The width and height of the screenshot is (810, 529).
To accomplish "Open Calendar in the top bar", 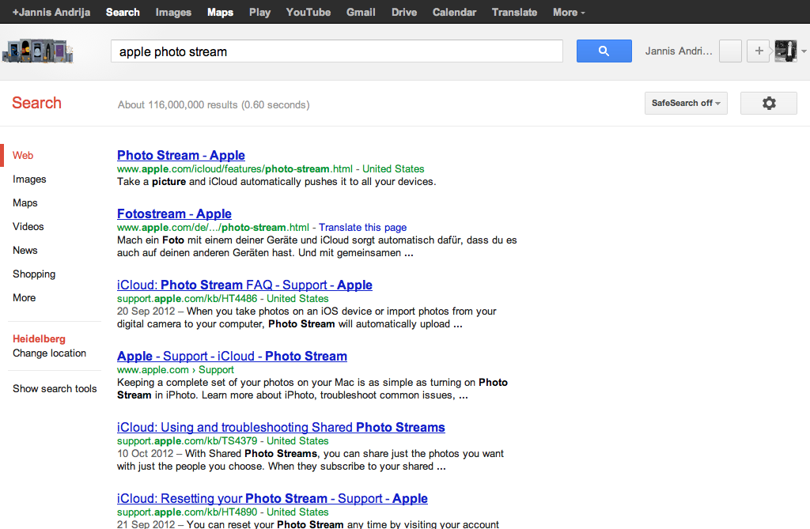I will [455, 13].
